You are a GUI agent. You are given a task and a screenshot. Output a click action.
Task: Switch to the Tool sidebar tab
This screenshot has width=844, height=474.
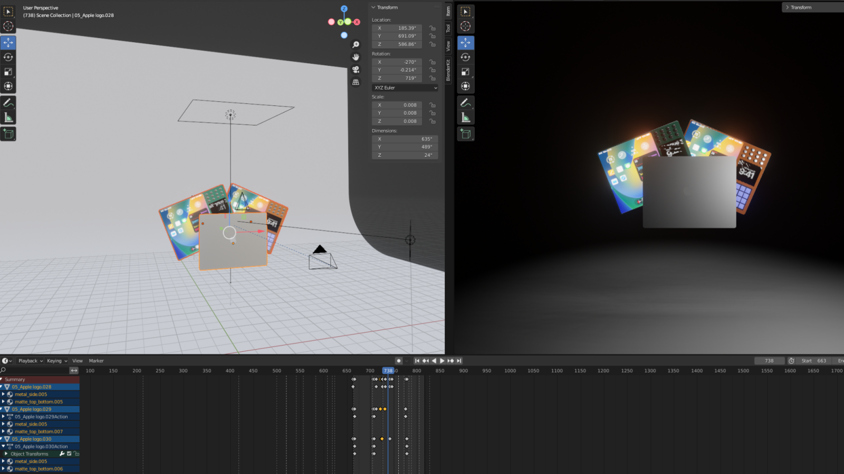point(448,28)
